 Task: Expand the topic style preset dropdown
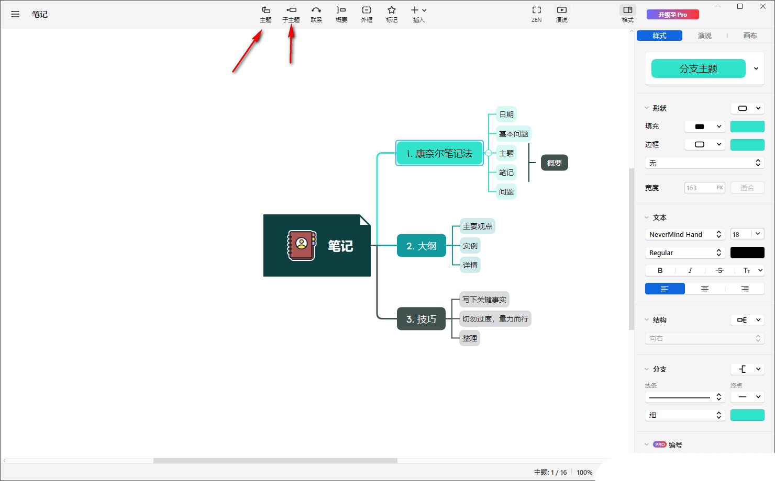click(756, 68)
